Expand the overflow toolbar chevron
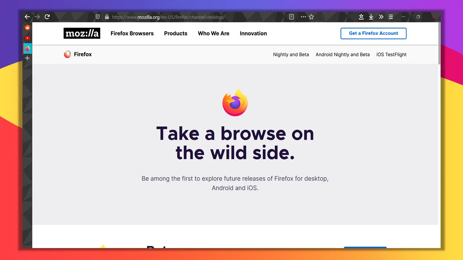 point(381,17)
